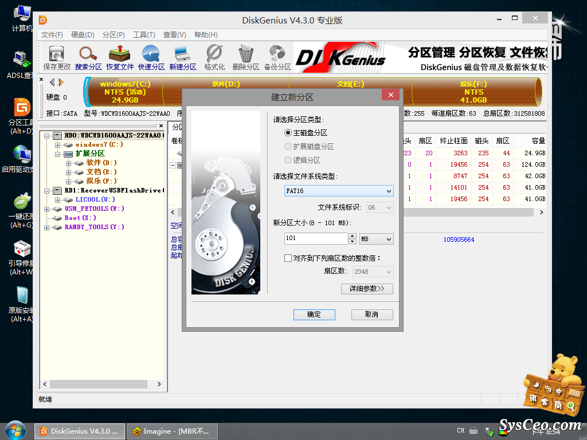Screen dimensions: 587x440
Task: Click the 备份分区 backup partition icon
Action: point(277,58)
